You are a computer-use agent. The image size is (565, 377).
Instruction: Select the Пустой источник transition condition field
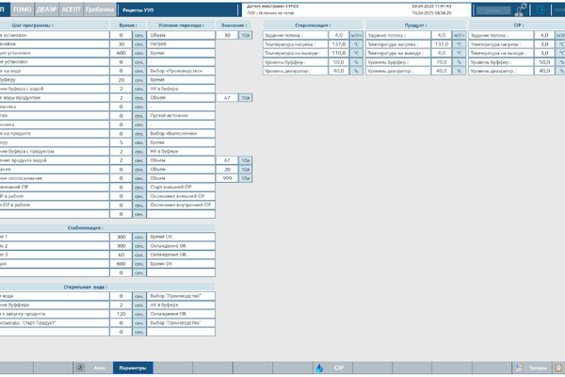point(181,115)
